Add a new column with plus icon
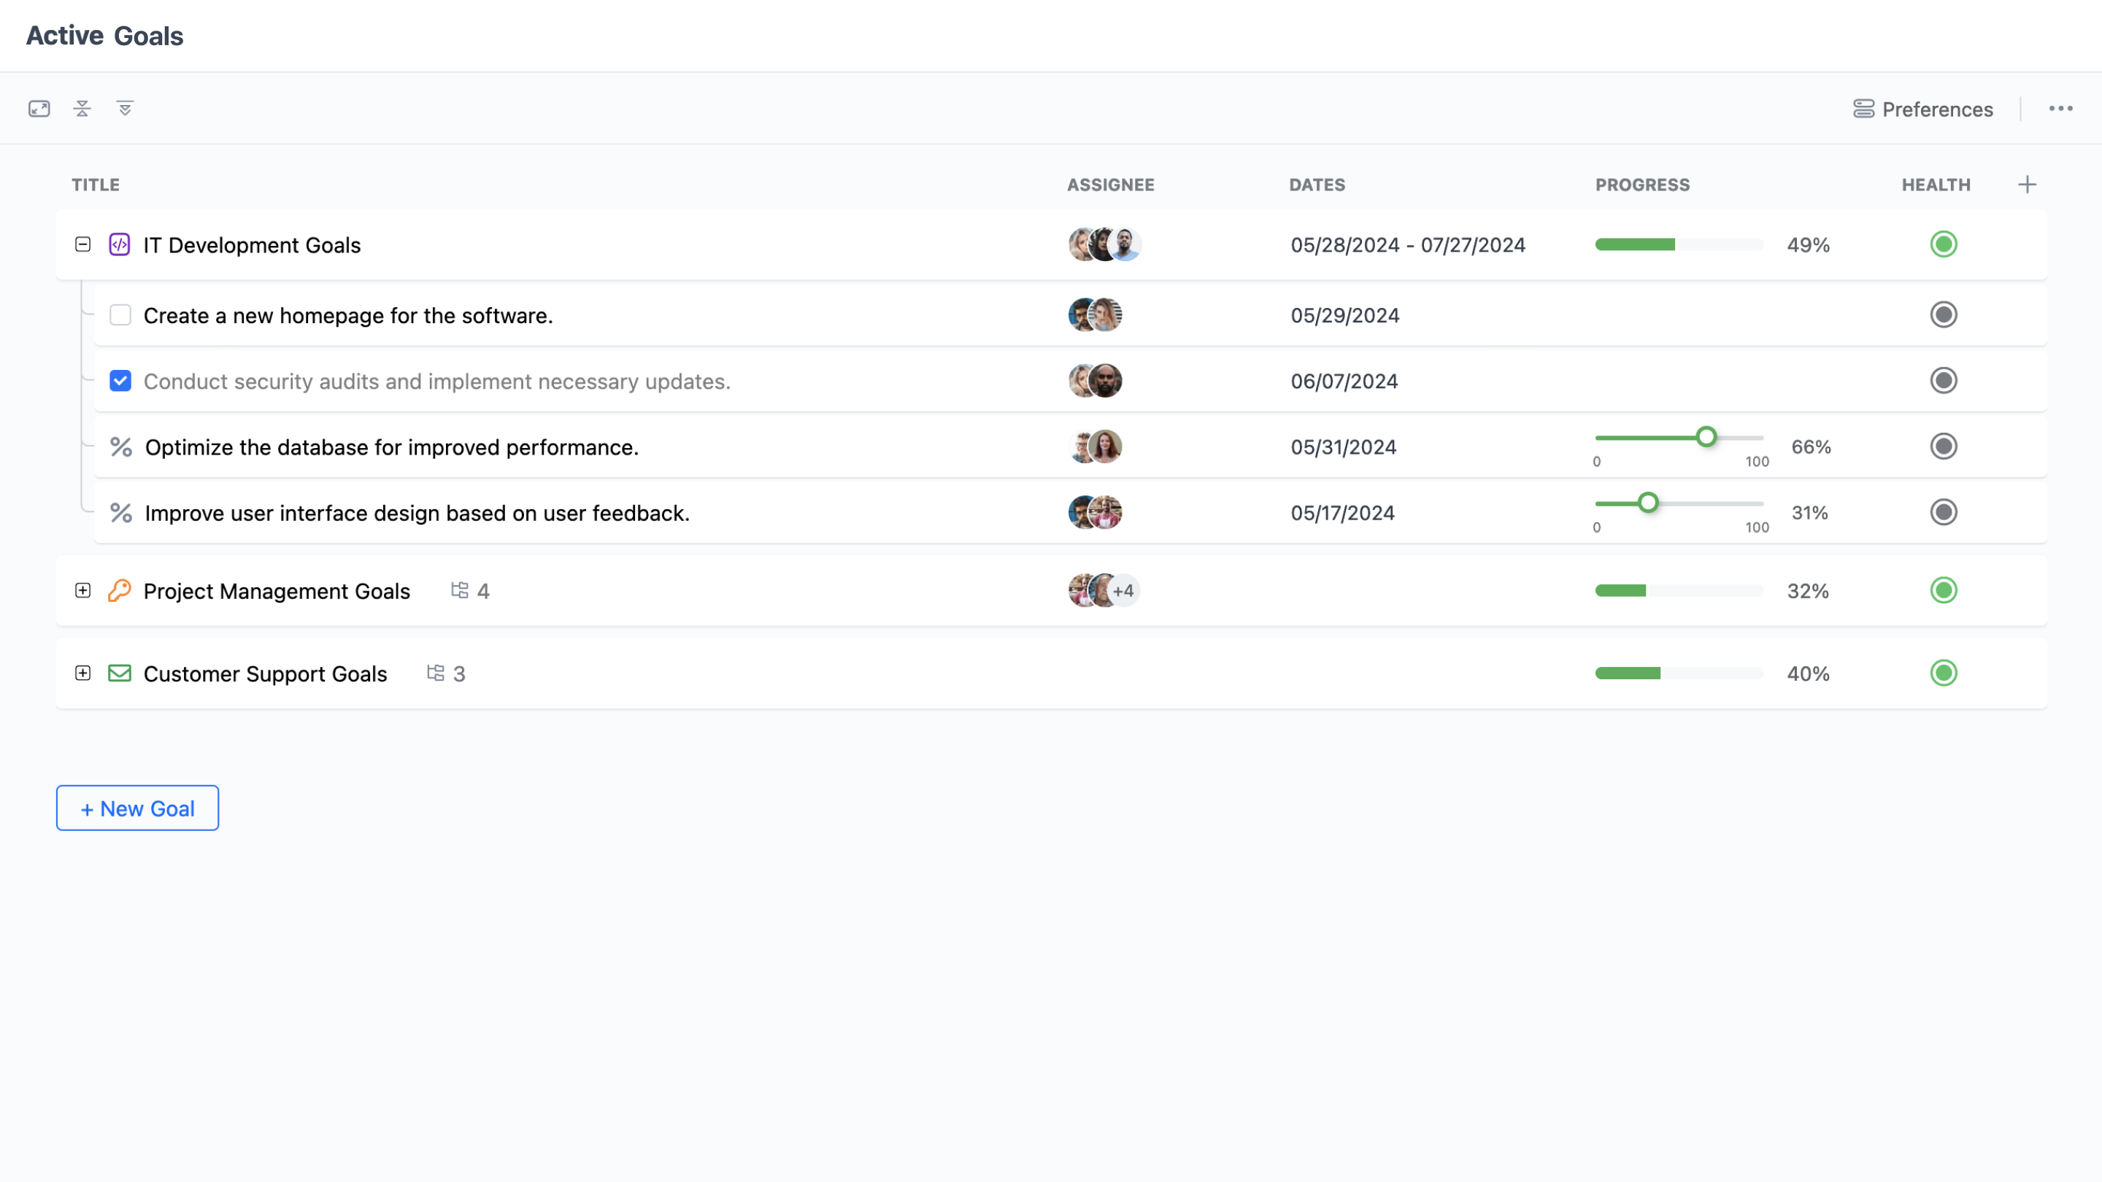Image resolution: width=2102 pixels, height=1182 pixels. [2027, 185]
